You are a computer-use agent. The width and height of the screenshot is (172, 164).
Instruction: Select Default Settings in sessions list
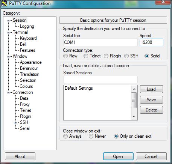click(79, 88)
